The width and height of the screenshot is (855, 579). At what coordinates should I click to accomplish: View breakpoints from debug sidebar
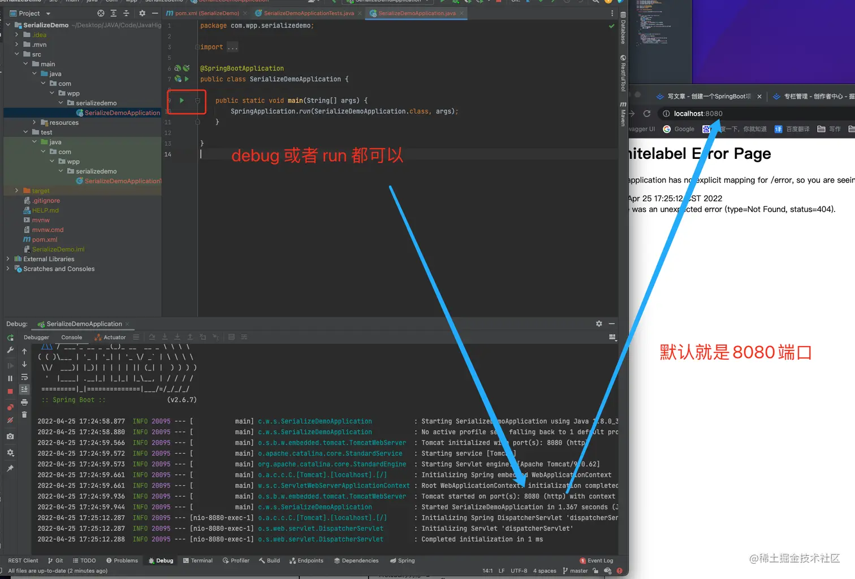[x=10, y=407]
